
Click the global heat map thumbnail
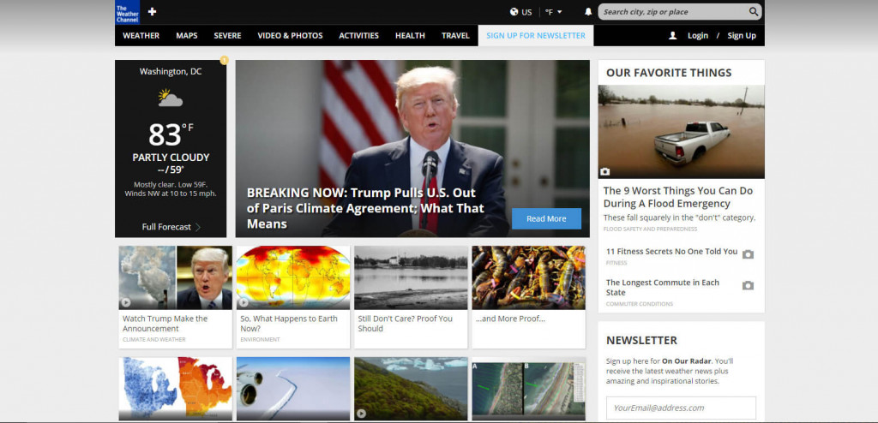click(x=293, y=277)
